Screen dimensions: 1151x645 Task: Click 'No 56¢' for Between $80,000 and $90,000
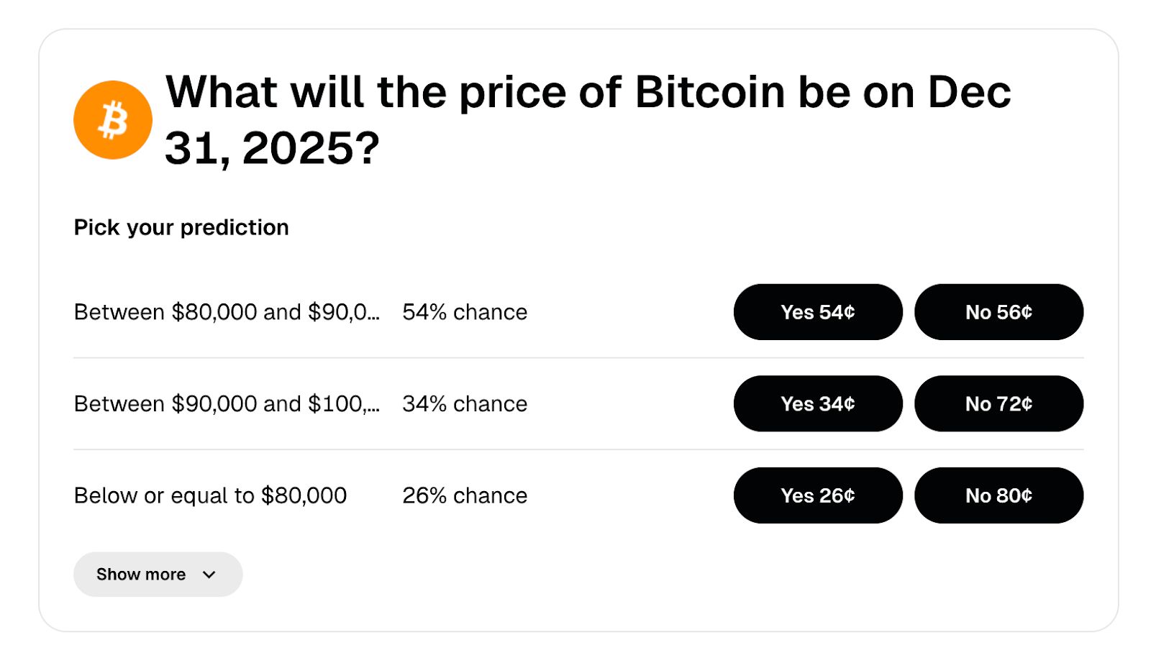coord(998,311)
